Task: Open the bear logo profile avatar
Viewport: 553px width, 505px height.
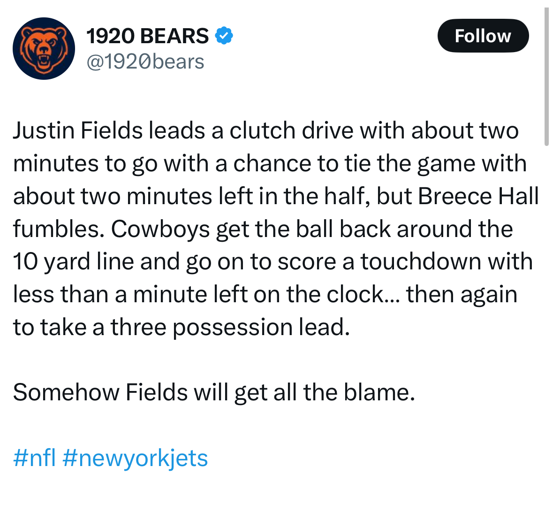Action: pos(44,48)
